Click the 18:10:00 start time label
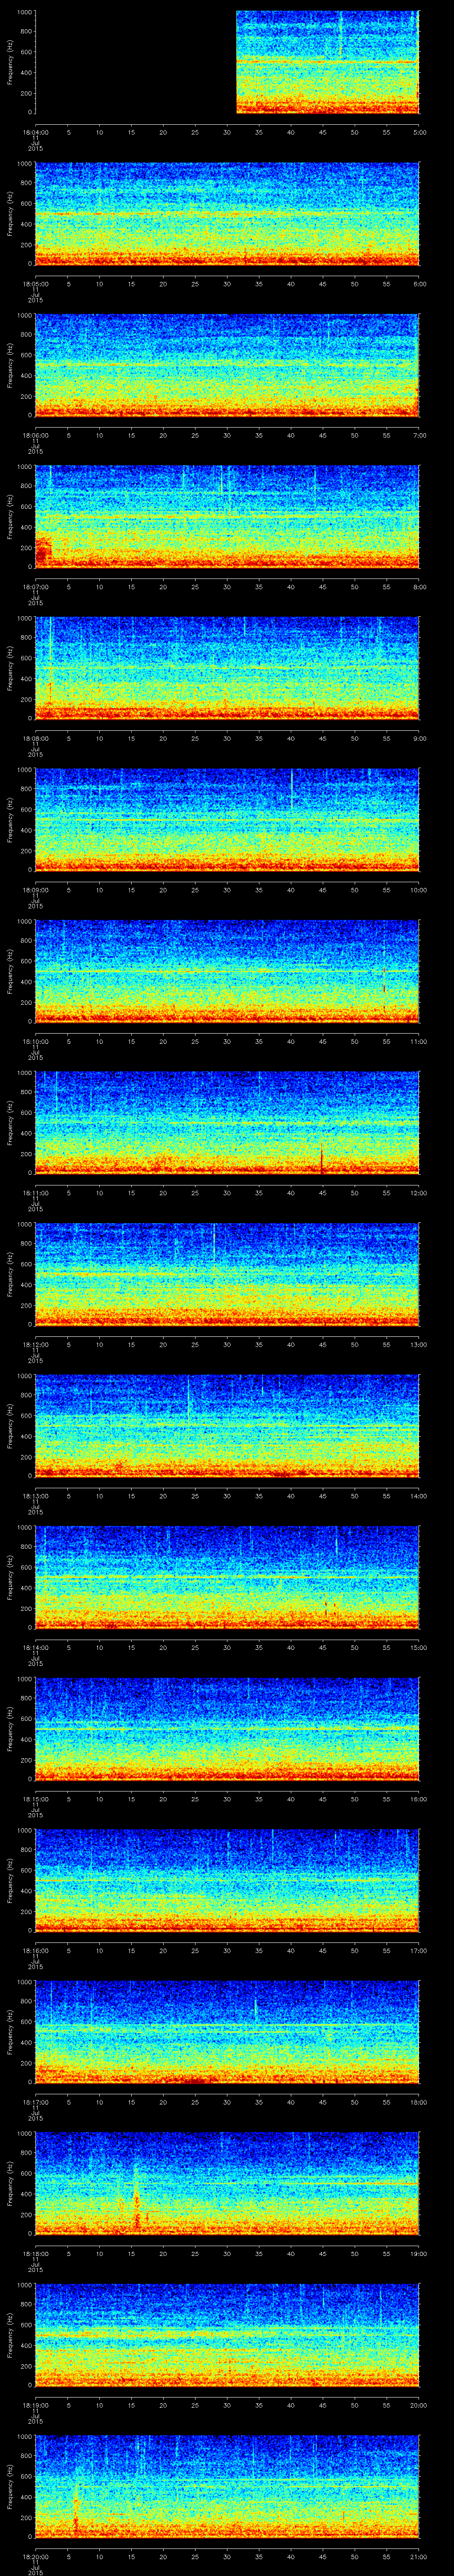 pos(35,1041)
